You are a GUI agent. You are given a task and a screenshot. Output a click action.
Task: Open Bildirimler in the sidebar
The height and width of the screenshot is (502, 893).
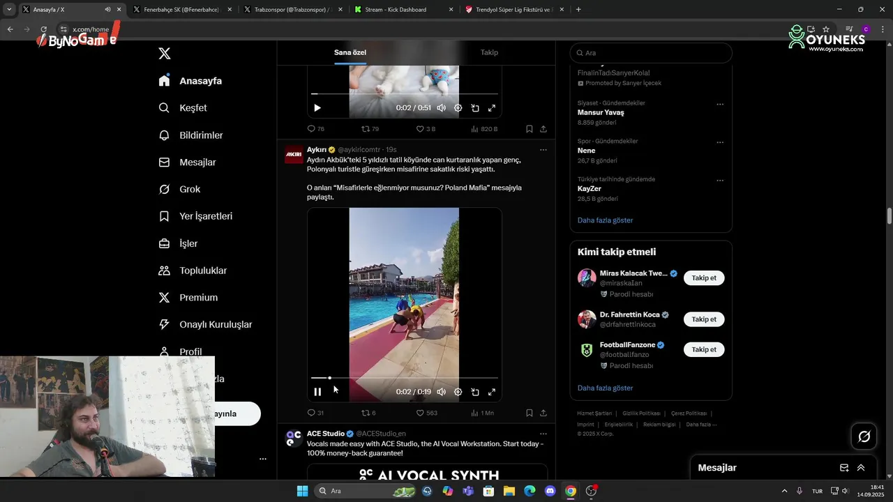tap(190, 135)
